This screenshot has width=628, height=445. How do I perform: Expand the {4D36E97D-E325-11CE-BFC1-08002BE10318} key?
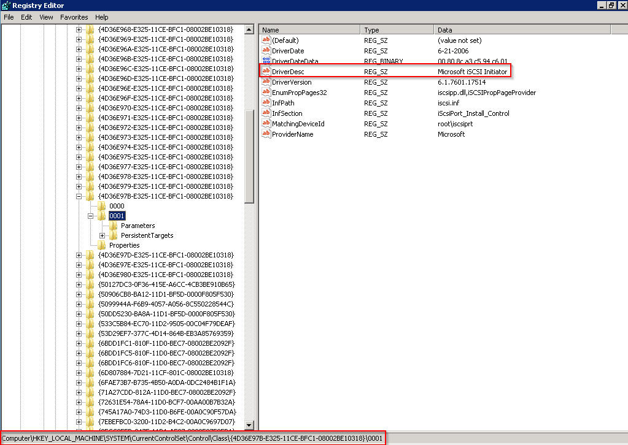click(x=79, y=255)
